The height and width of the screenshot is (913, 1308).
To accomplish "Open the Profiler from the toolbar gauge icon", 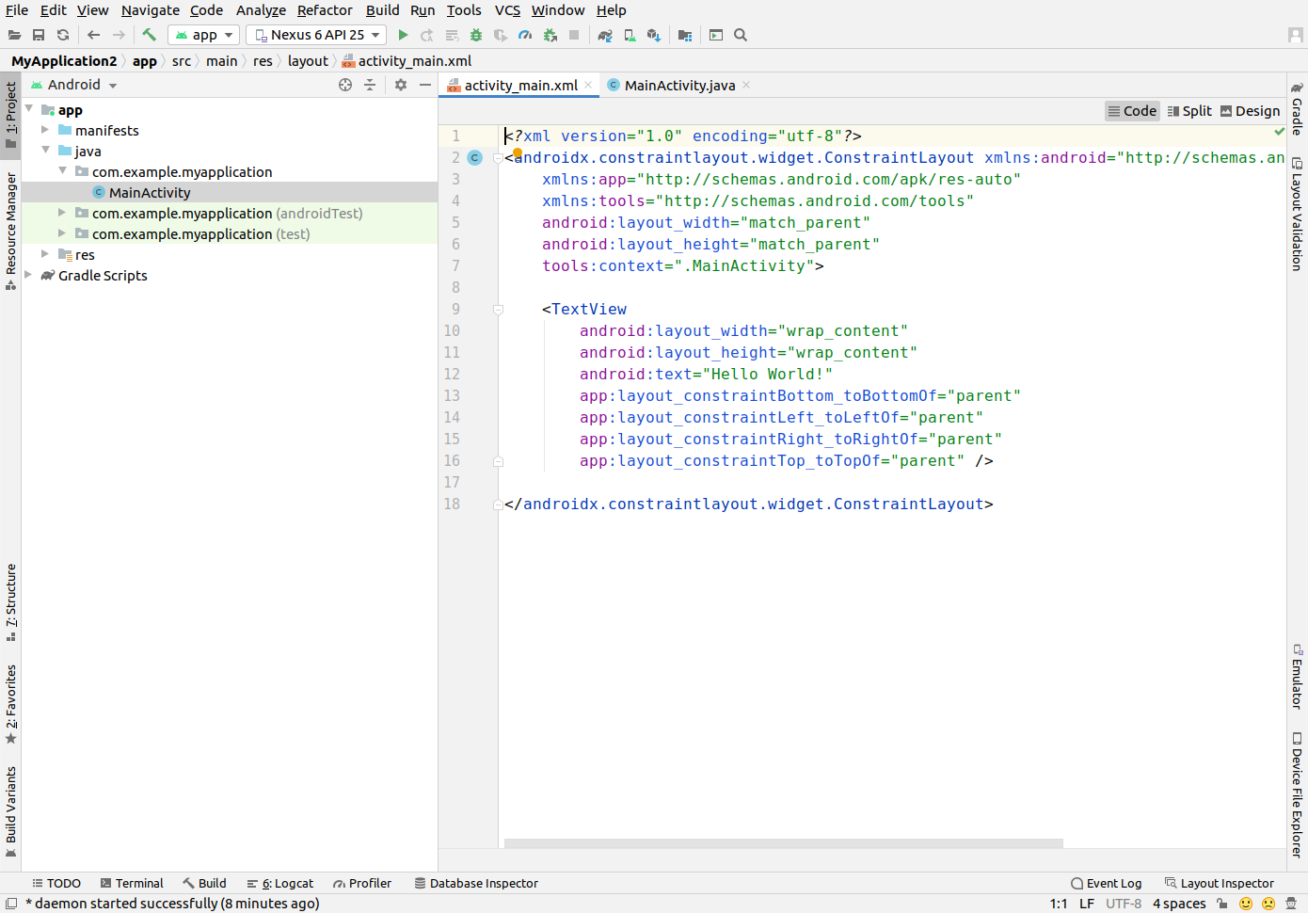I will tap(525, 35).
